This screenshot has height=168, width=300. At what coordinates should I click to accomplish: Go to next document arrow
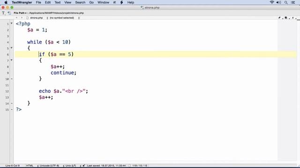22,18
